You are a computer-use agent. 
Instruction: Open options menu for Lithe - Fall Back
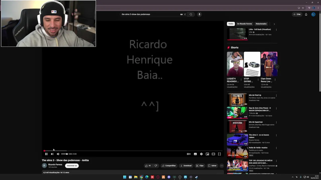click(x=276, y=30)
